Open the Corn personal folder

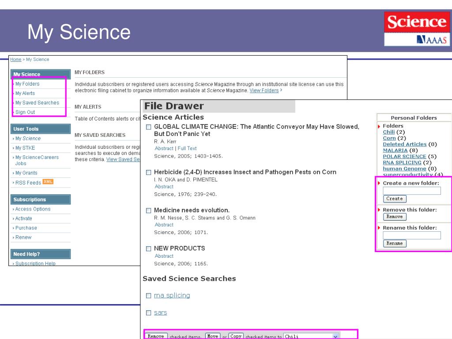point(389,138)
